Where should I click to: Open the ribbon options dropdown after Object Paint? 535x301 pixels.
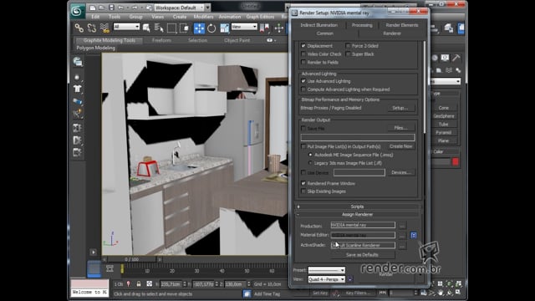271,40
